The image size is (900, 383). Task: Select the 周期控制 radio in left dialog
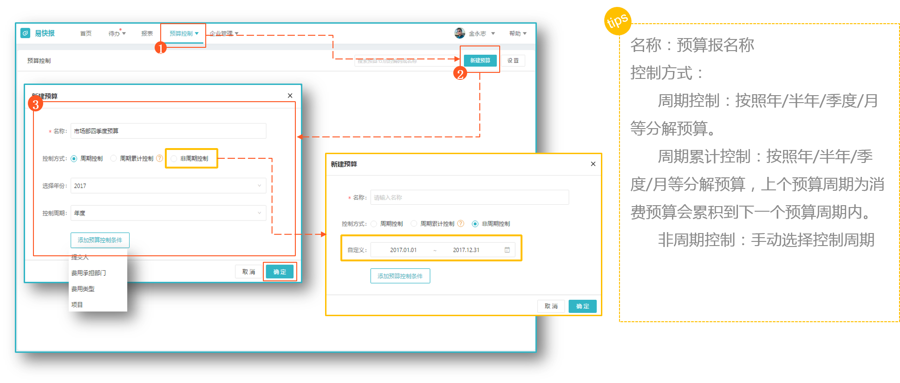click(74, 159)
